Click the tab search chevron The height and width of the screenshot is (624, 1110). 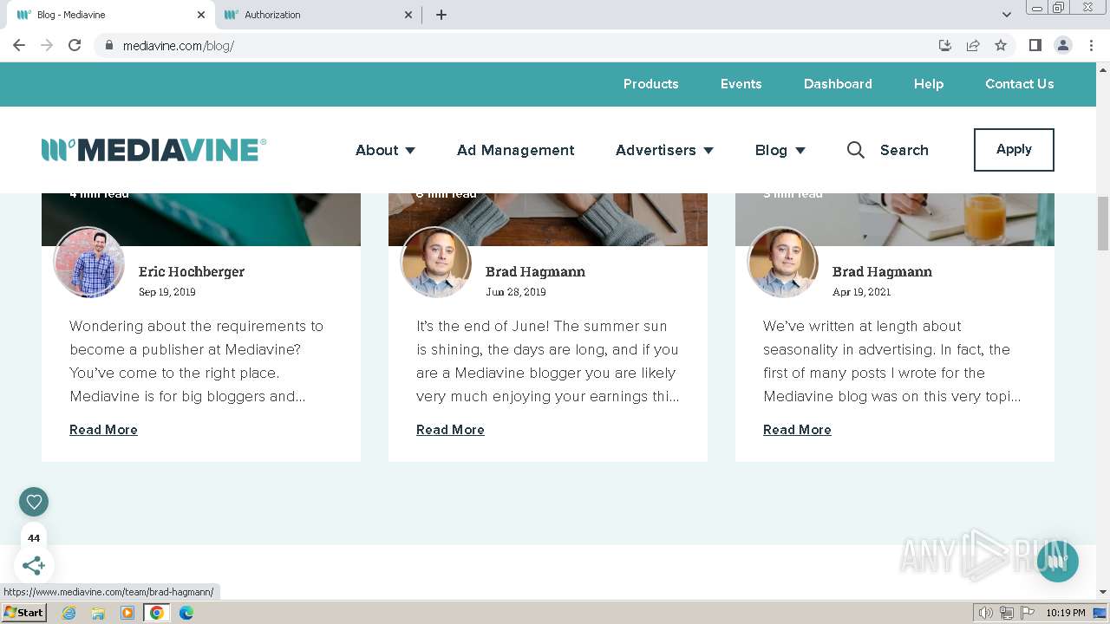pyautogui.click(x=1006, y=15)
